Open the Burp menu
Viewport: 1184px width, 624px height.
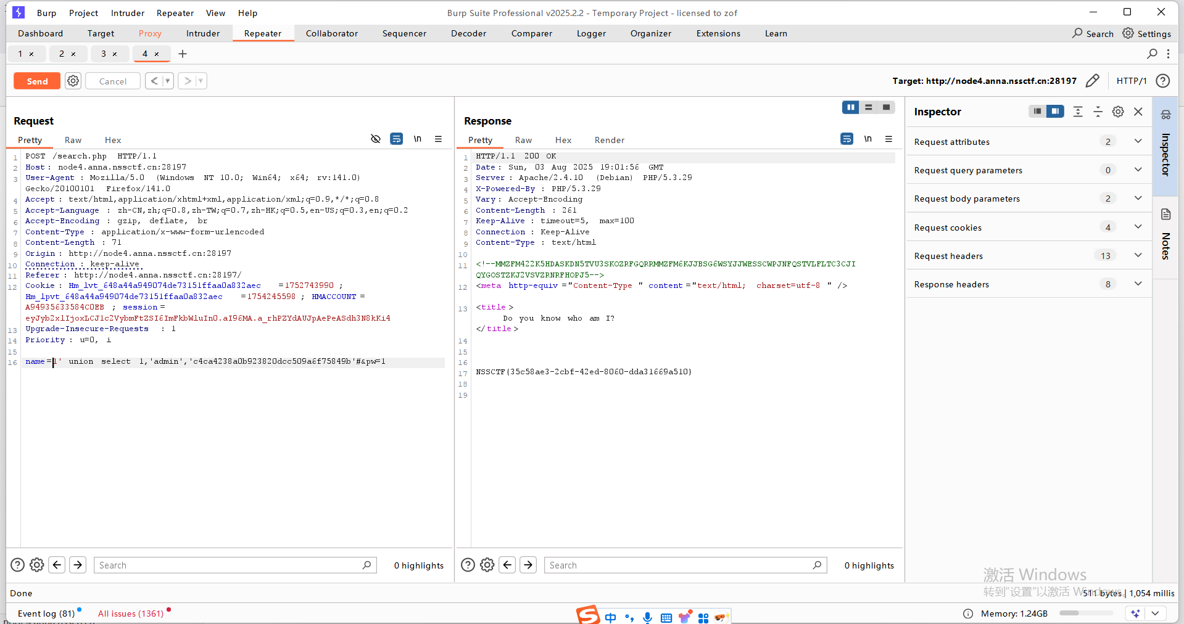pos(46,13)
